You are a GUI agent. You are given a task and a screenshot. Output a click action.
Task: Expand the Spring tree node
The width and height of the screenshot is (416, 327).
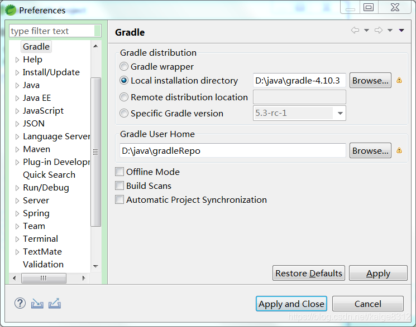click(x=17, y=214)
